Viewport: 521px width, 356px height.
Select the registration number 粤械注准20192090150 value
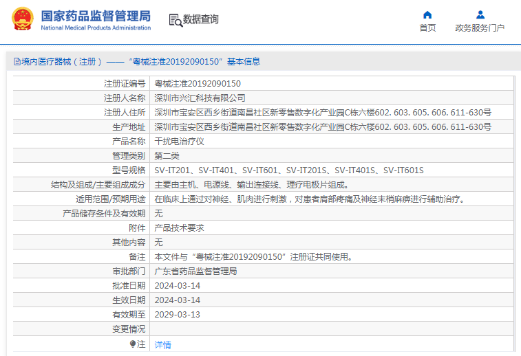(x=198, y=84)
